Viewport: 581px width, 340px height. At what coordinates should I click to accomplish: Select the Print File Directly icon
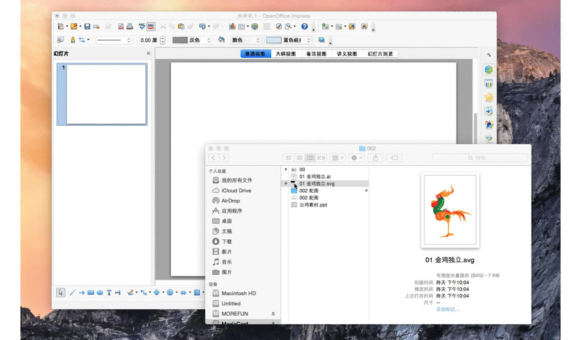coord(129,26)
